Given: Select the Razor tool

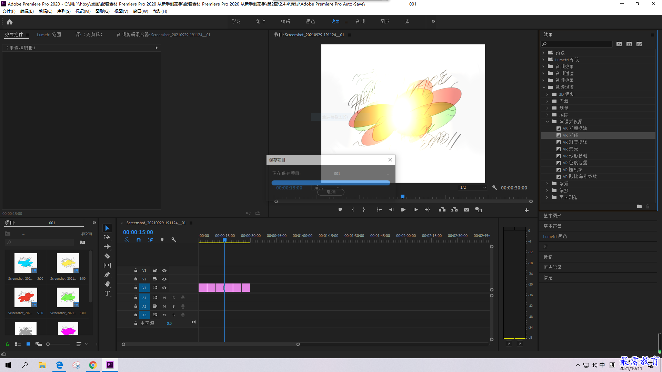Looking at the screenshot, I should click(107, 256).
